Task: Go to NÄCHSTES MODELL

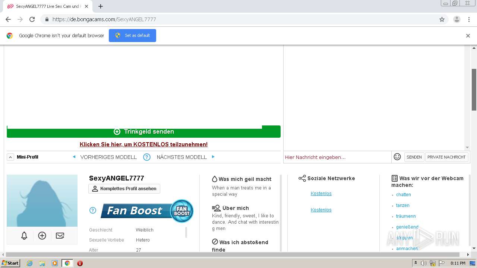Action: tap(181, 157)
